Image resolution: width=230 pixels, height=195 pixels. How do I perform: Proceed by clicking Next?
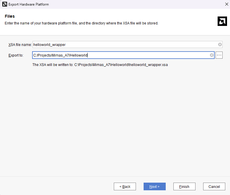point(155,186)
